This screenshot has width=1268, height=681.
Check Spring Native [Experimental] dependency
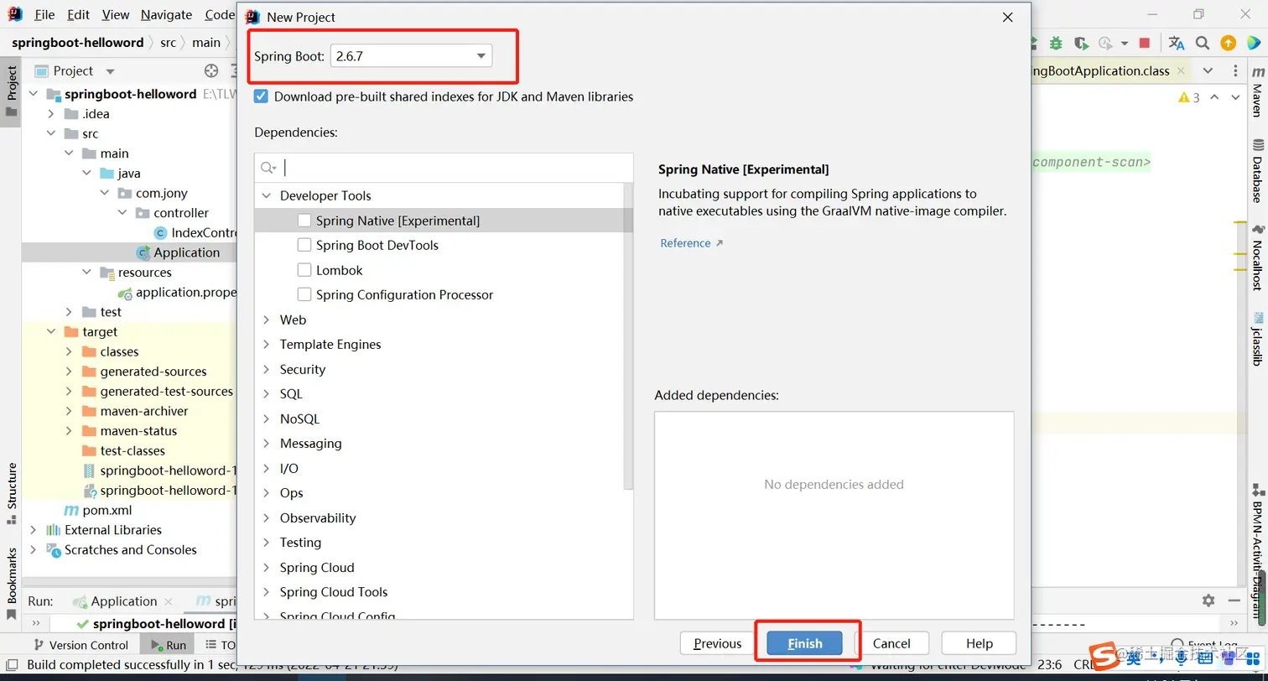[x=304, y=221]
